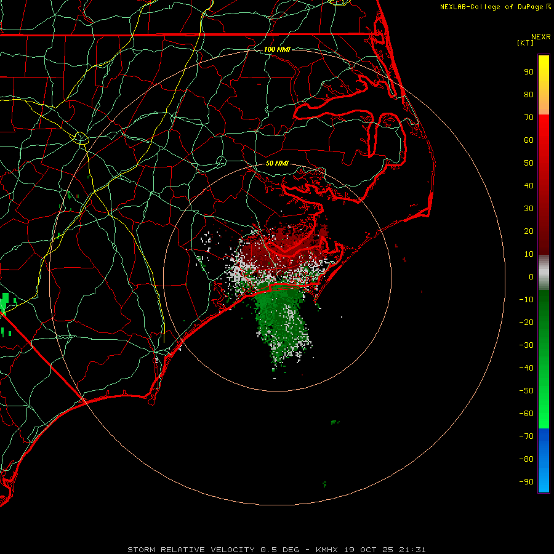Screen dimensions: 554x554
Task: Click the -70 scale label
Action: [526, 436]
